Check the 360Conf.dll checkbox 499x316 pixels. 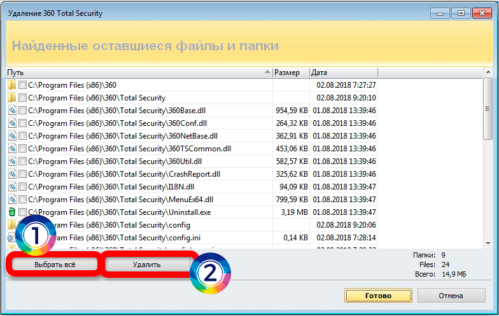(x=22, y=123)
